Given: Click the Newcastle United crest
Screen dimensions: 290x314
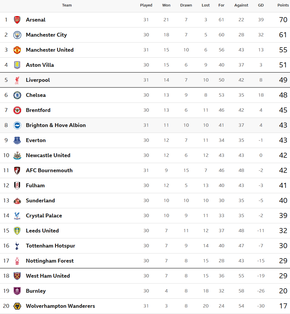Looking at the screenshot, I should coord(17,155).
